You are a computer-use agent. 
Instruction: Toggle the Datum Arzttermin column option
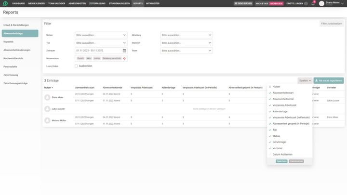[x=283, y=154]
